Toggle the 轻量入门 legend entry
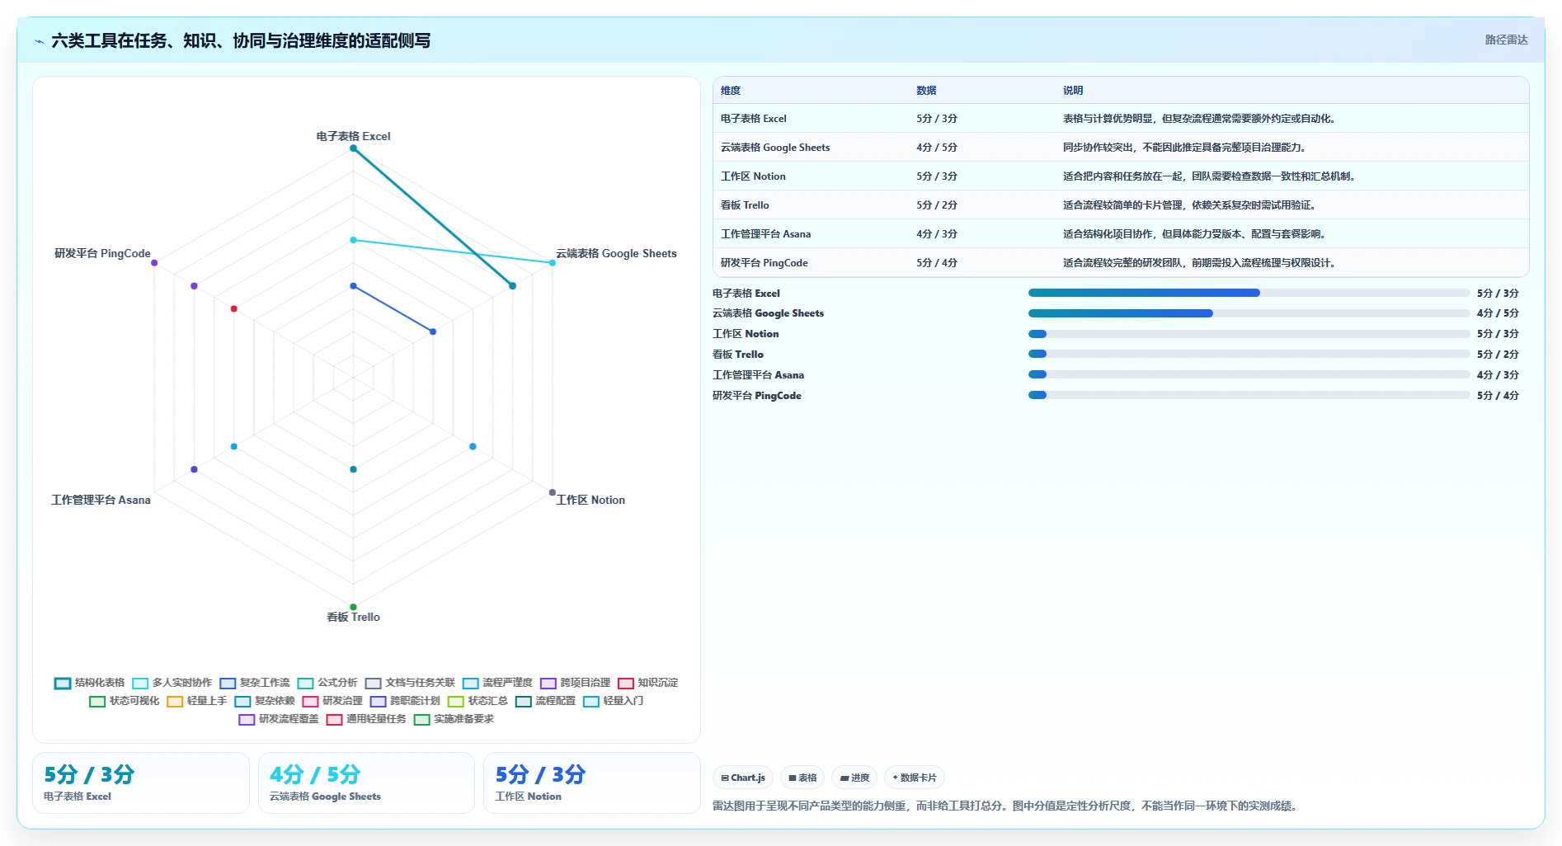This screenshot has height=846, width=1562. tap(613, 701)
